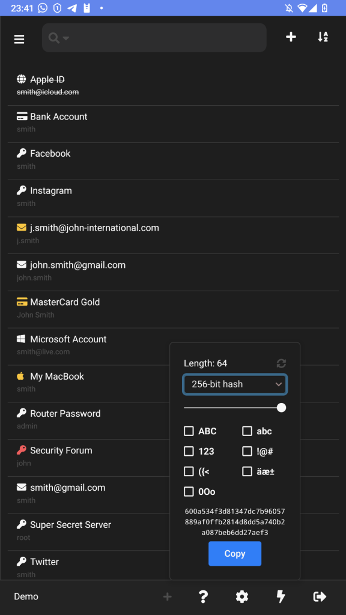Click the lock/sign-out icon in footer
Screen dimensions: 346x615
pos(320,596)
